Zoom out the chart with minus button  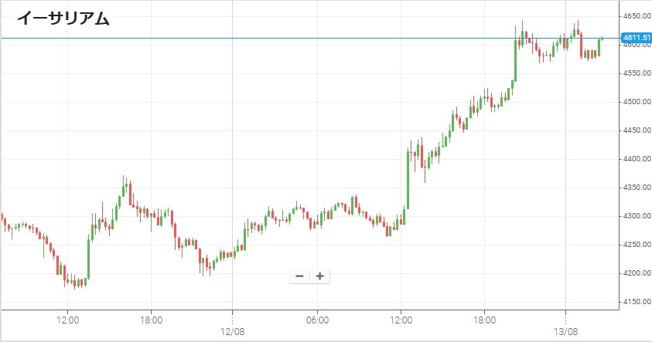click(299, 276)
